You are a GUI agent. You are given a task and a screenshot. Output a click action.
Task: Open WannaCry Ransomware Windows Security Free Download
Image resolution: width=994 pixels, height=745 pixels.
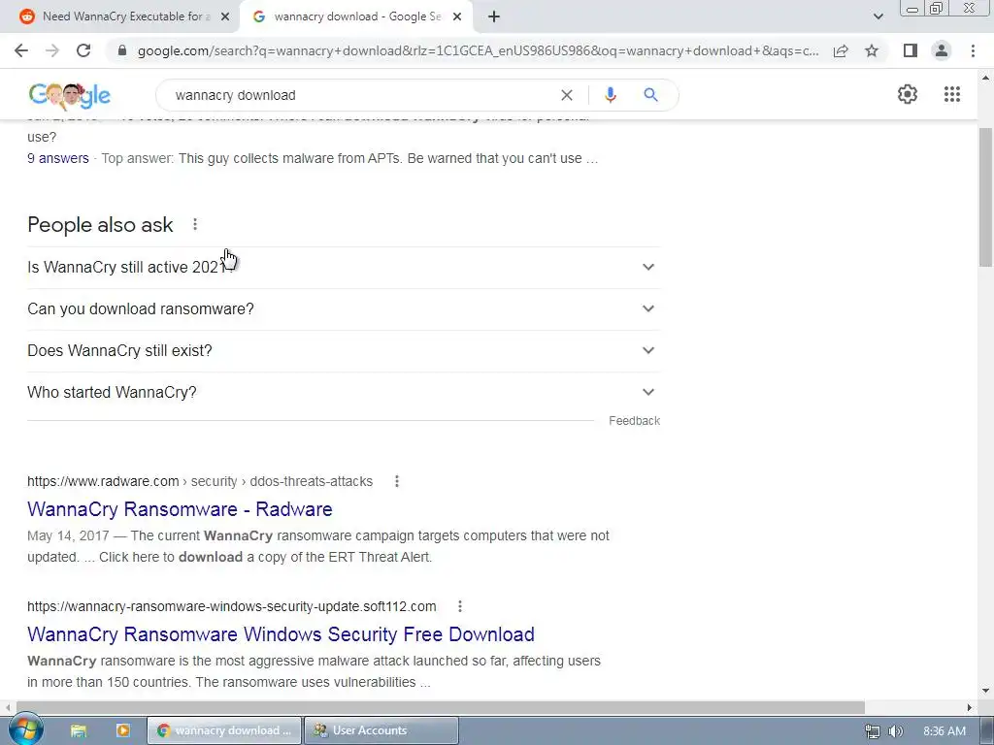(281, 634)
